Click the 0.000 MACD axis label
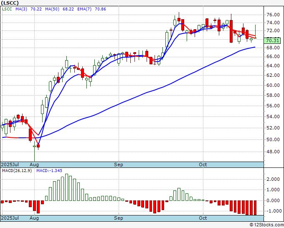This screenshot has width=284, height=228. pos(273,200)
